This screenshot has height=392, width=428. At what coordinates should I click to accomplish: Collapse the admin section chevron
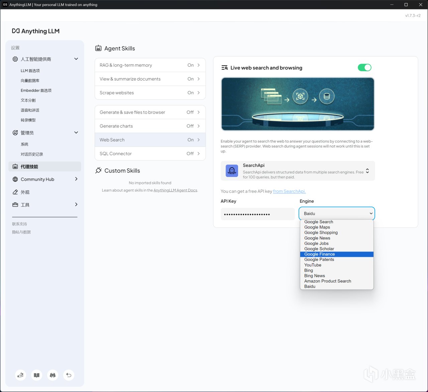76,132
